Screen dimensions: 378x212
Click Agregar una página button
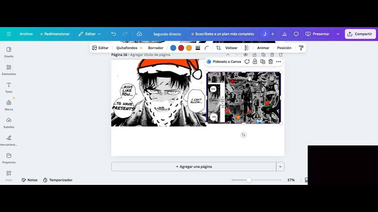[194, 167]
